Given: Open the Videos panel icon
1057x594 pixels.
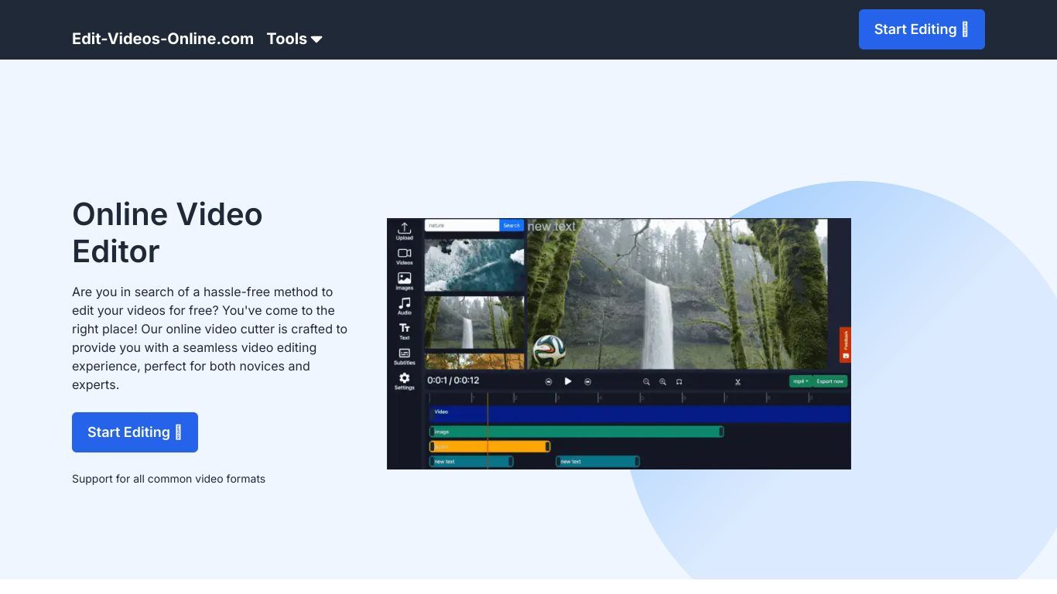Looking at the screenshot, I should point(404,256).
